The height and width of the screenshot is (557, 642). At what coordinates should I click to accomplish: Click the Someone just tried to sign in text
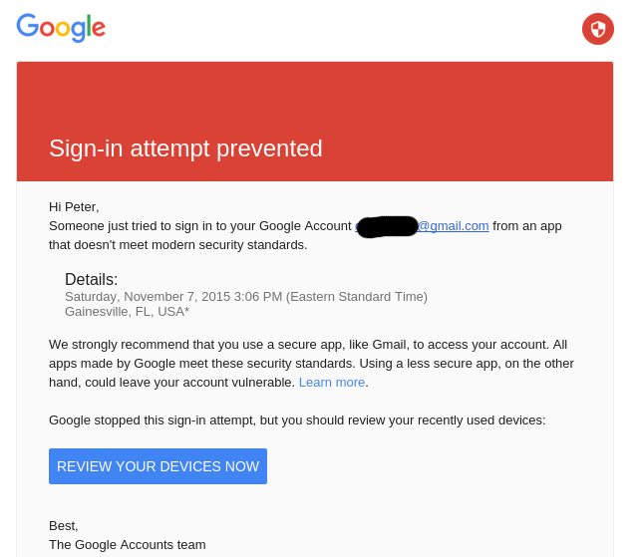point(200,226)
